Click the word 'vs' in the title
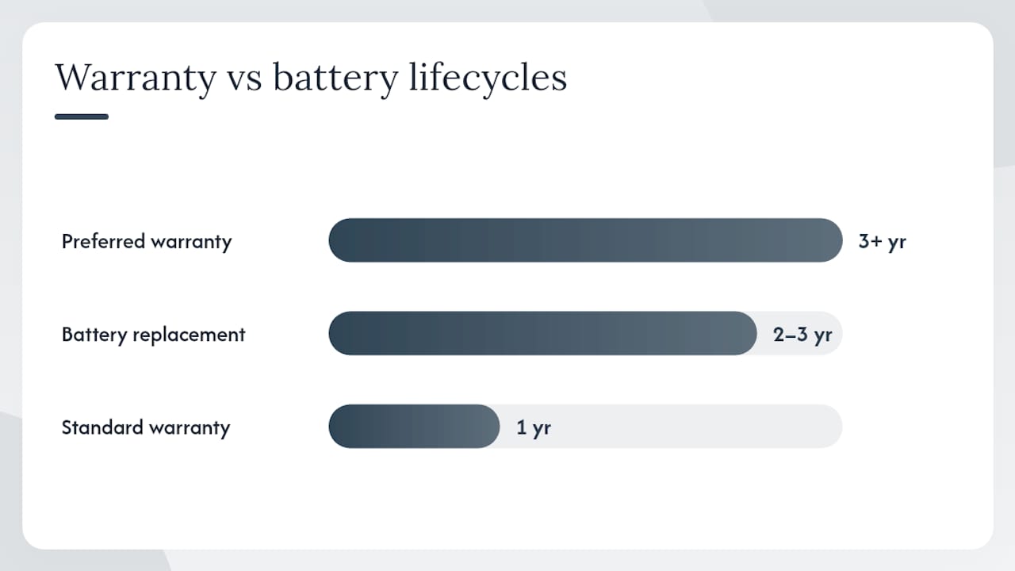Viewport: 1015px width, 571px height. pos(244,82)
